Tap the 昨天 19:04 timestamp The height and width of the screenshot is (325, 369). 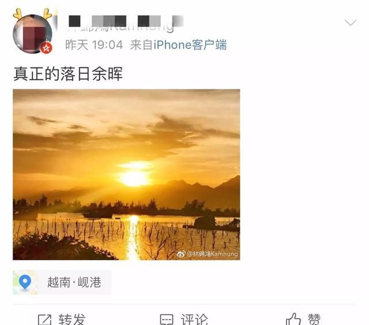click(94, 45)
